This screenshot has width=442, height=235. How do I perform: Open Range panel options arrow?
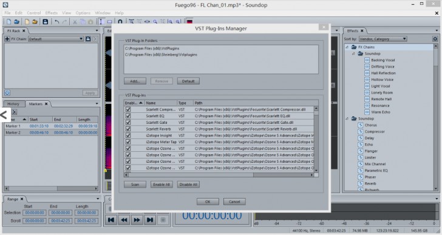point(98,199)
